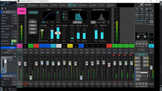The image size is (162, 91).
Task: Click the Go snapshot button
Action: [x=146, y=24]
